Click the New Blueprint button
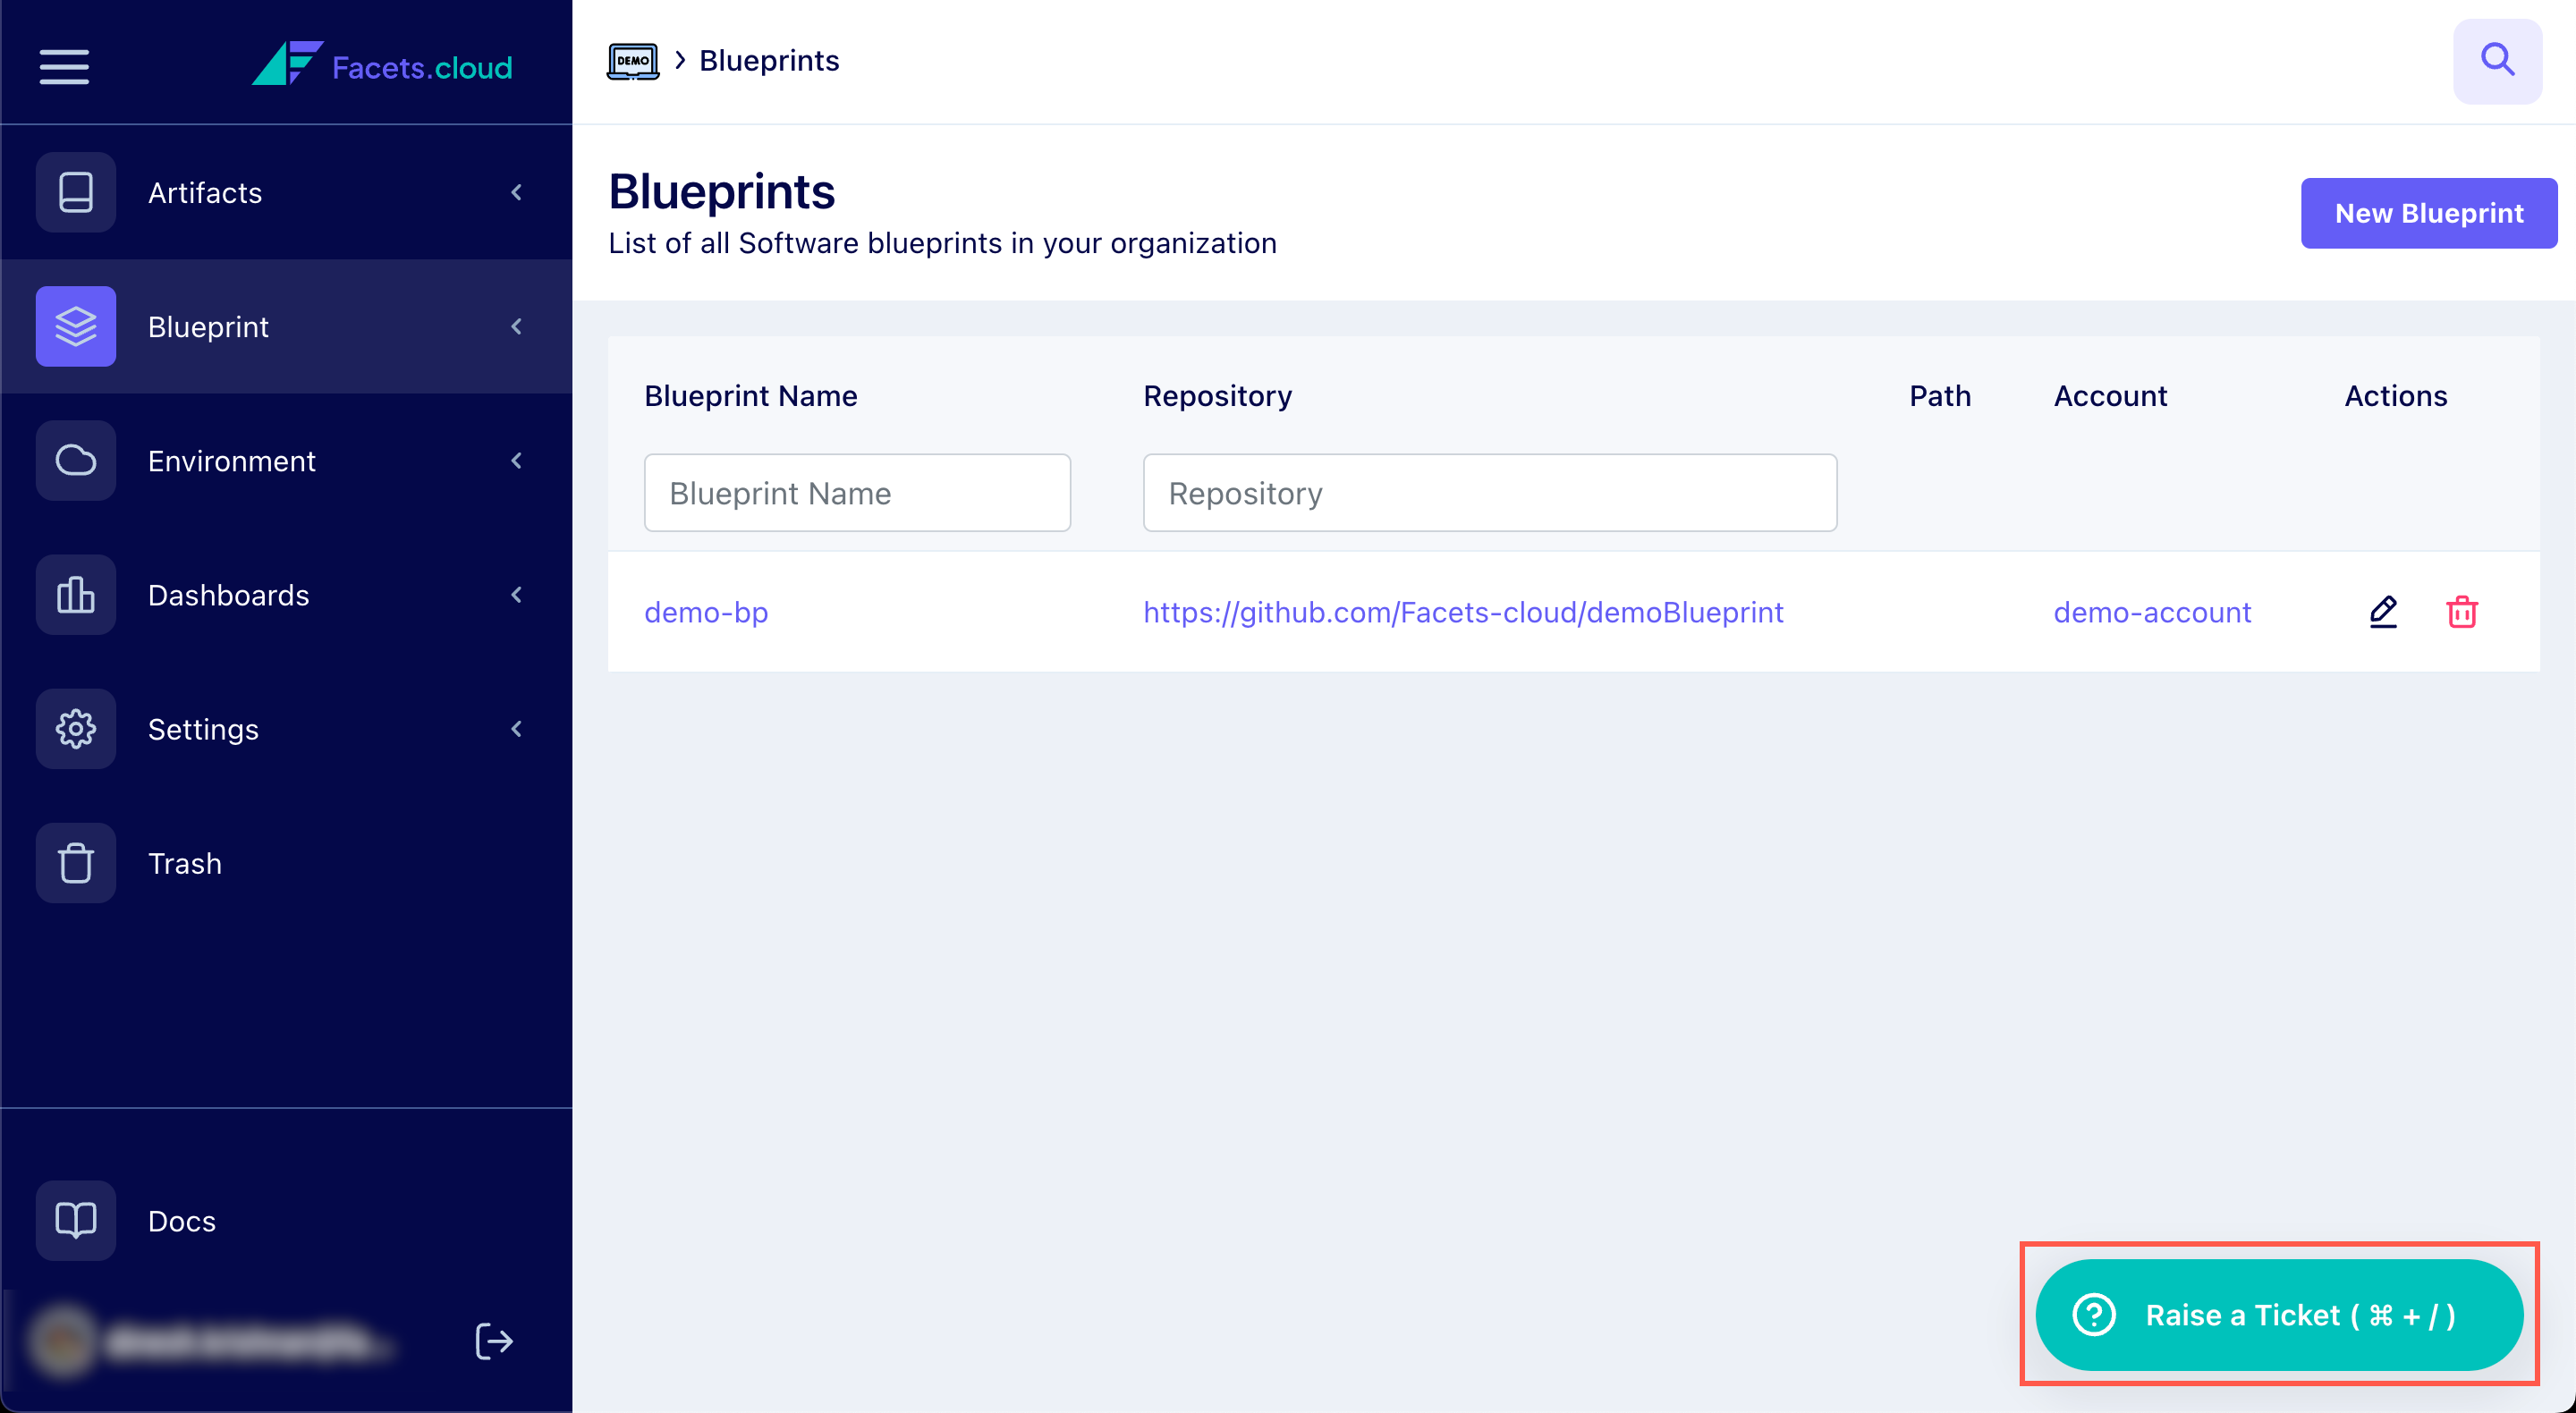This screenshot has width=2576, height=1413. (2428, 213)
